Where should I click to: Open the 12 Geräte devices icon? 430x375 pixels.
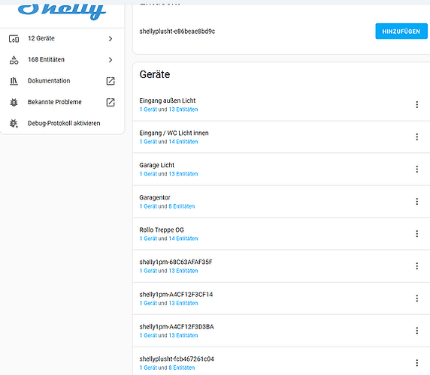click(x=14, y=39)
